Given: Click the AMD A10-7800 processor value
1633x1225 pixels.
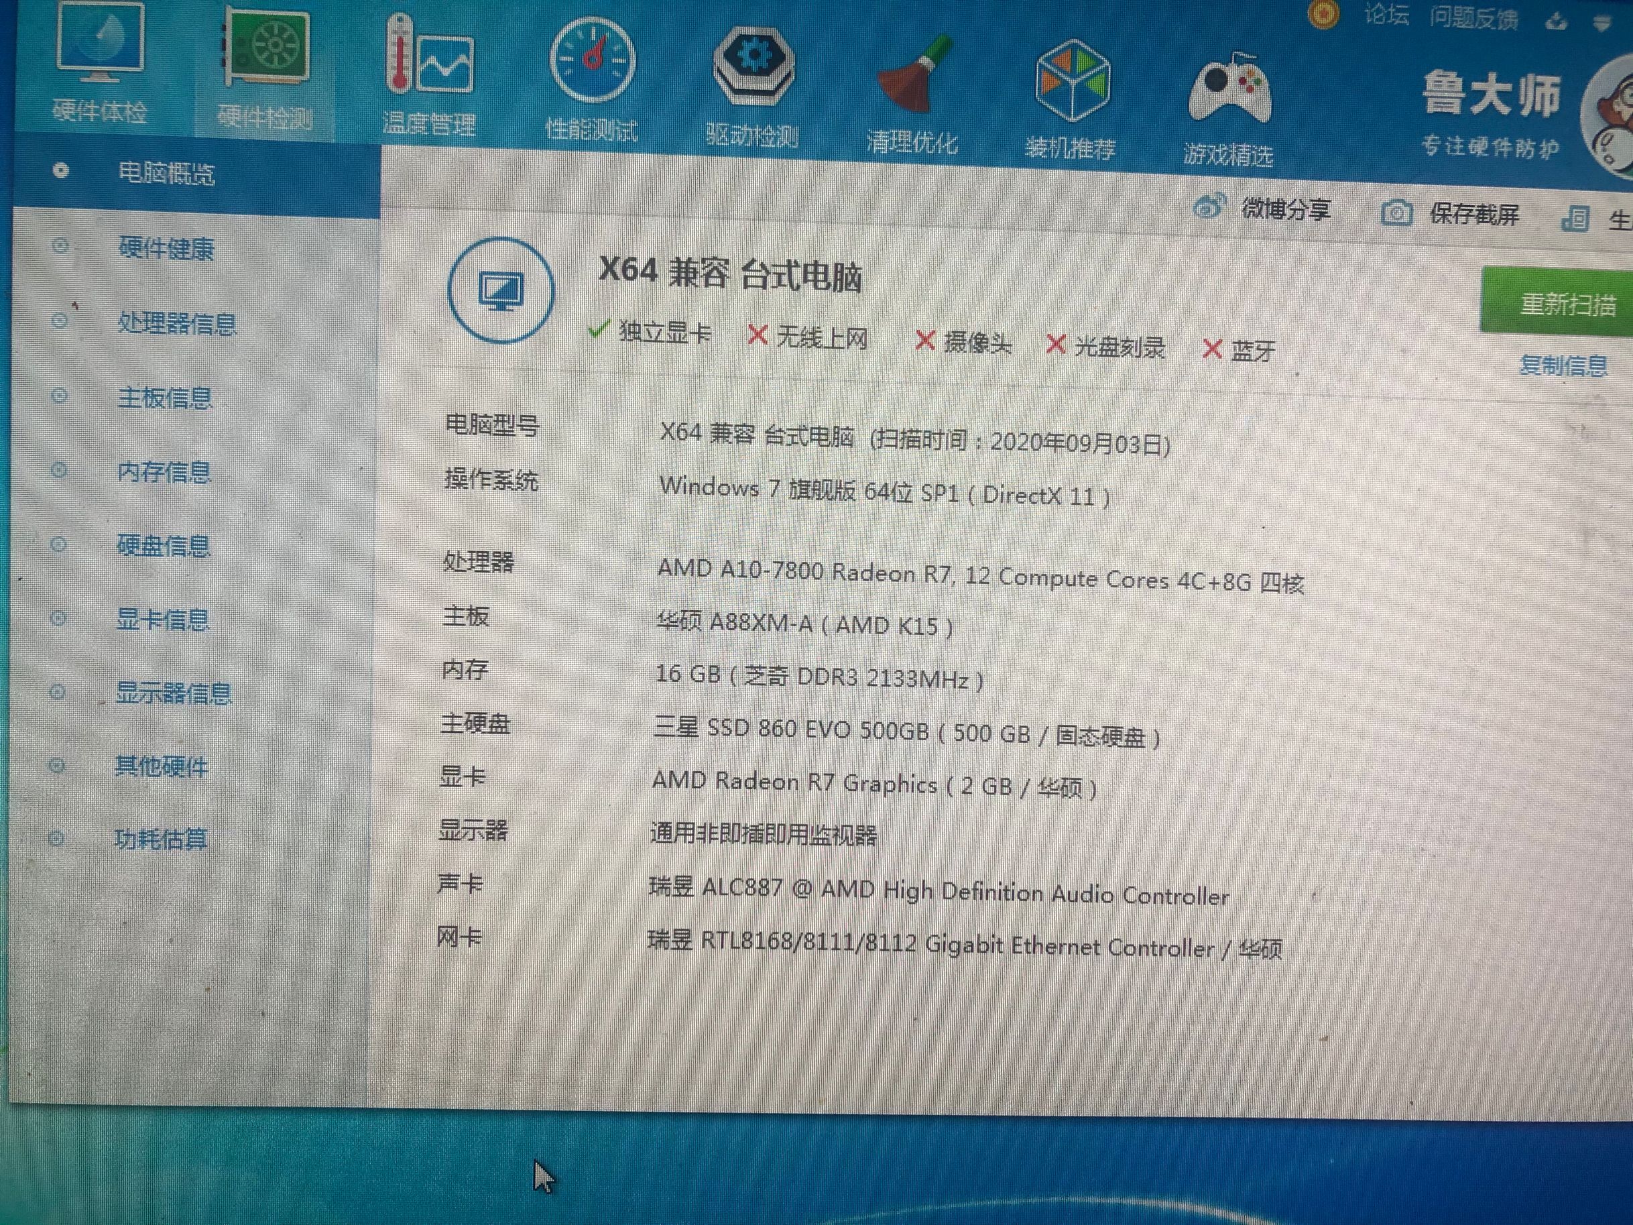Looking at the screenshot, I should coord(980,577).
